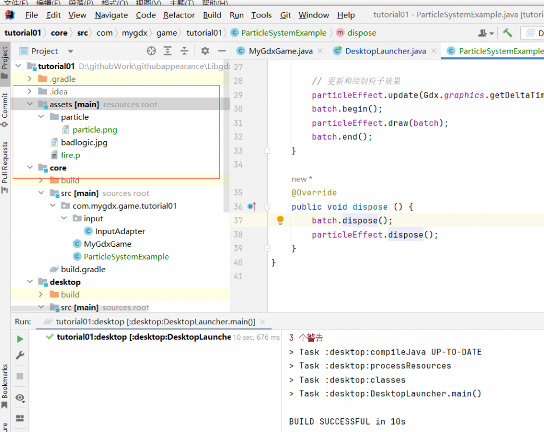Click the wrench icon in Run panel

(x=20, y=356)
